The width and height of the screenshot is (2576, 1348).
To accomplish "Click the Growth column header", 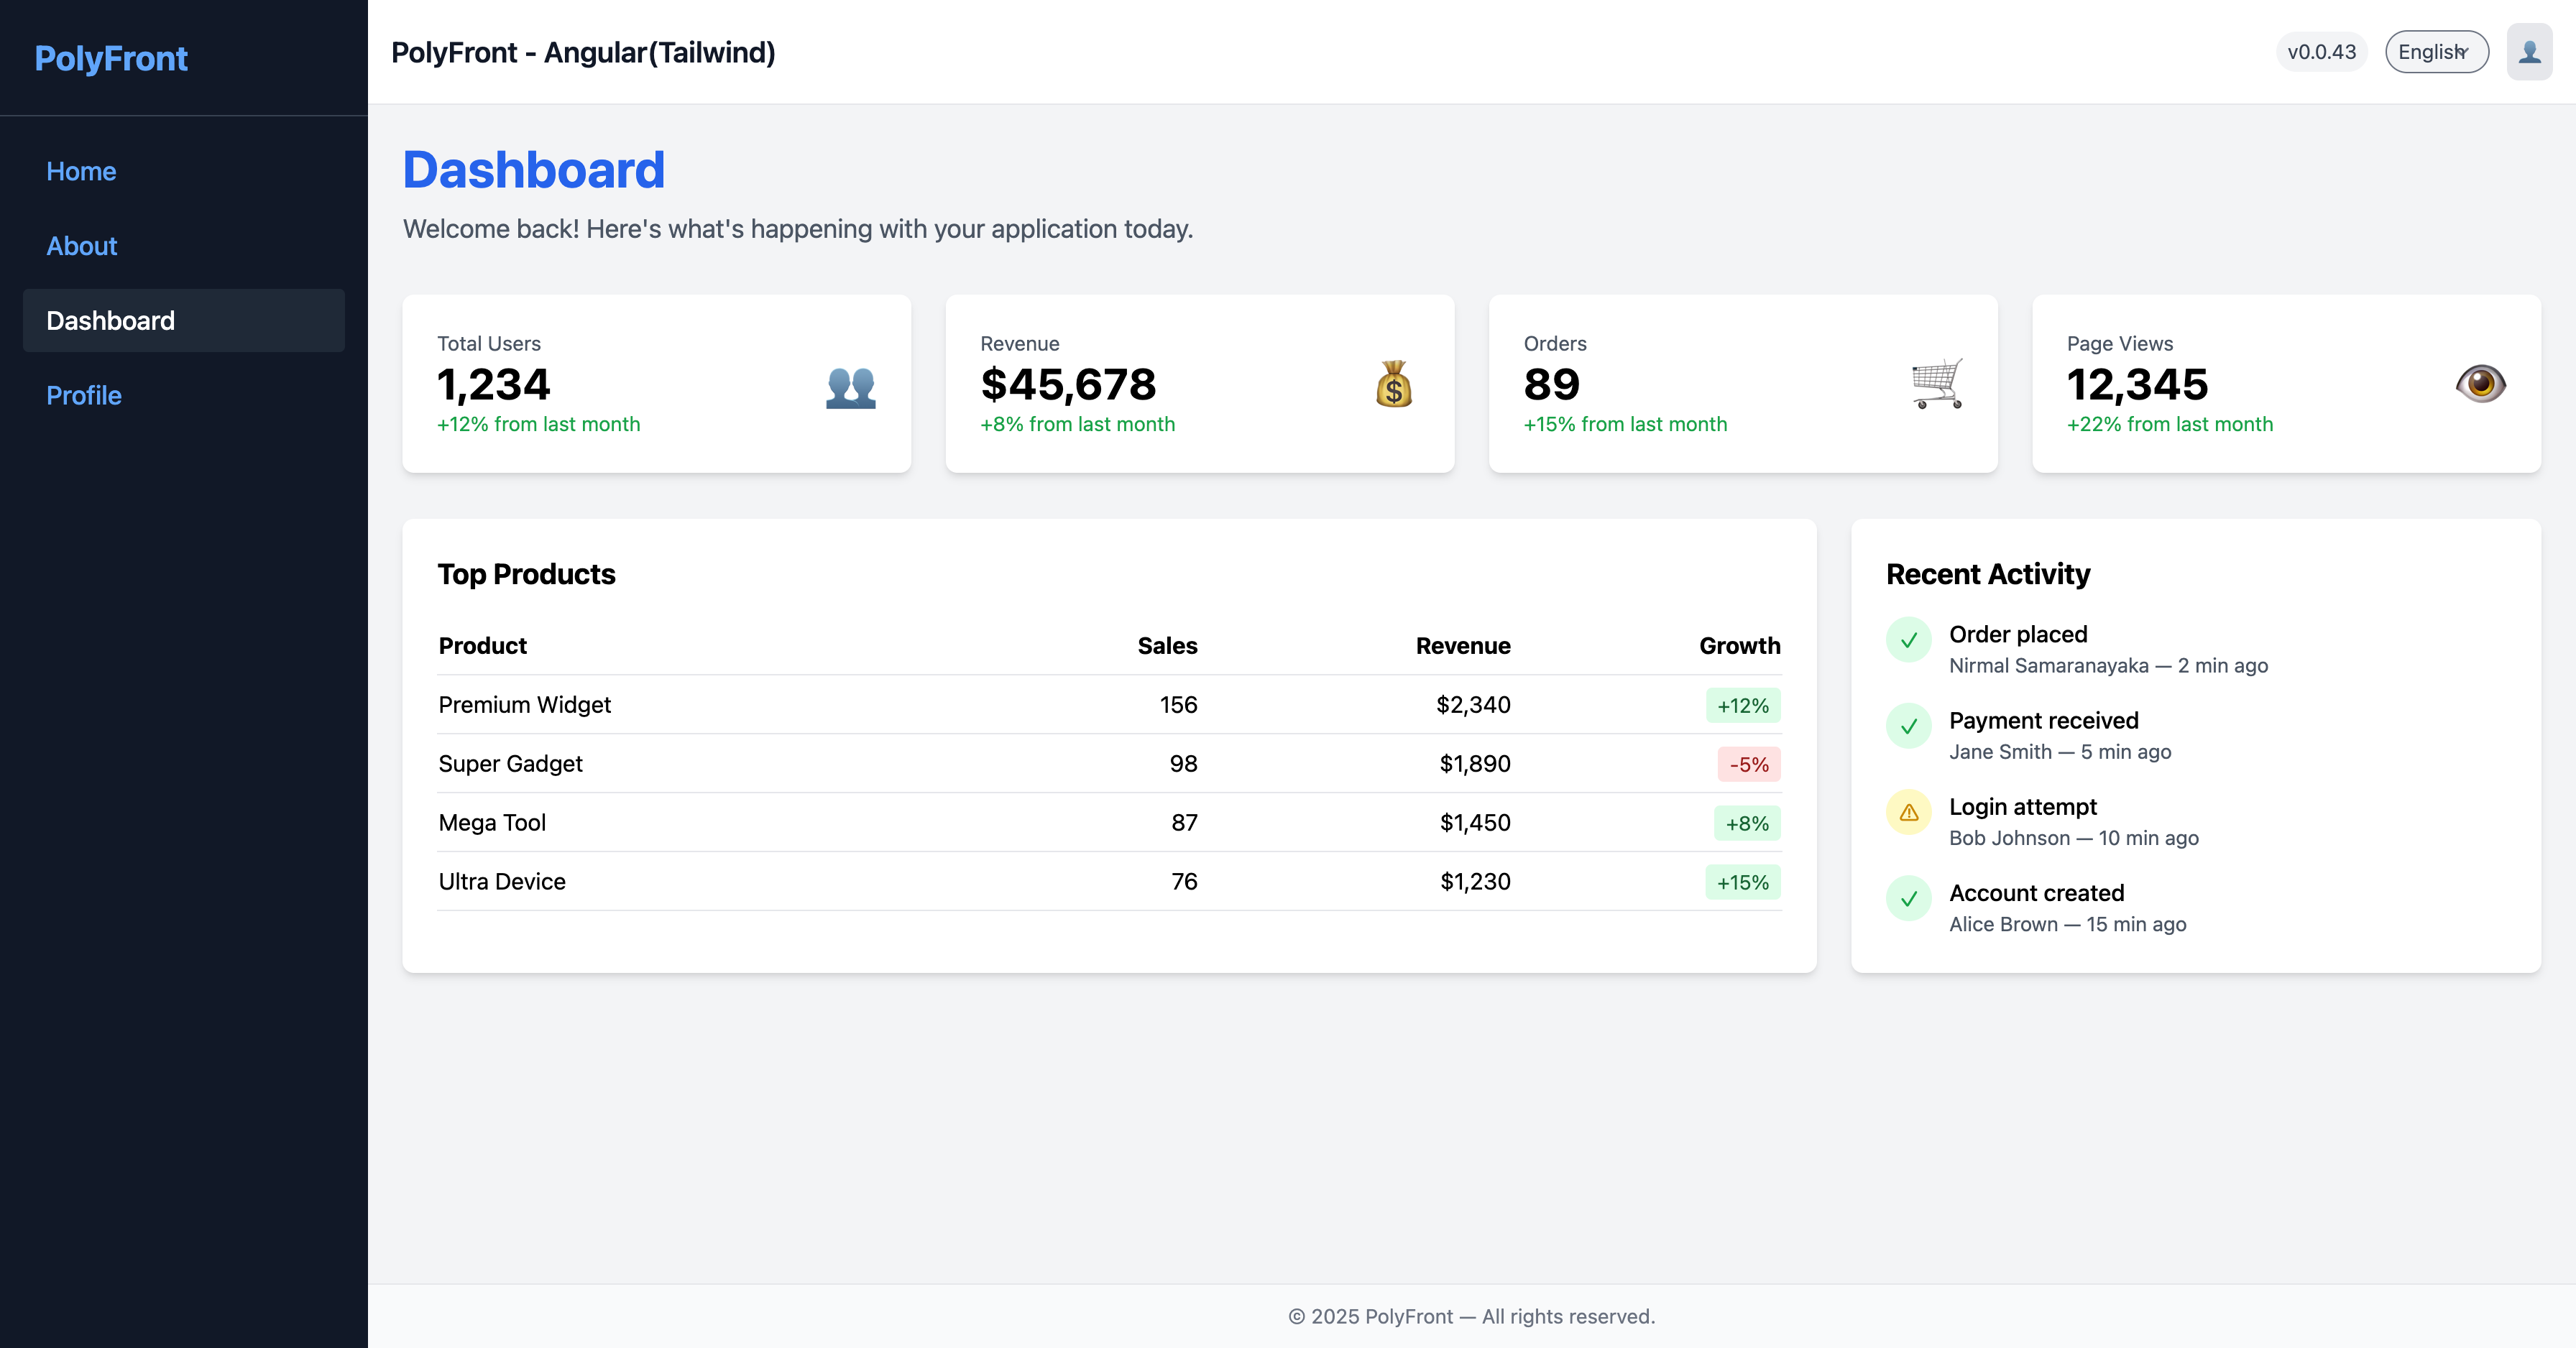I will click(1739, 646).
